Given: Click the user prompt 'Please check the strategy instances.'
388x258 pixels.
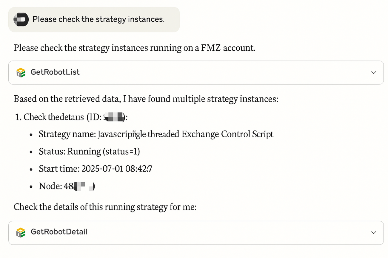Looking at the screenshot, I should click(98, 20).
